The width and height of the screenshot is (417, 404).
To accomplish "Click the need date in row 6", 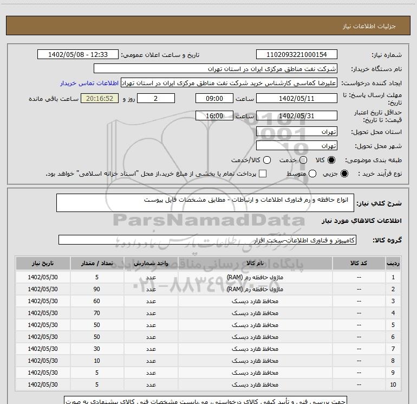I will (x=43, y=337).
